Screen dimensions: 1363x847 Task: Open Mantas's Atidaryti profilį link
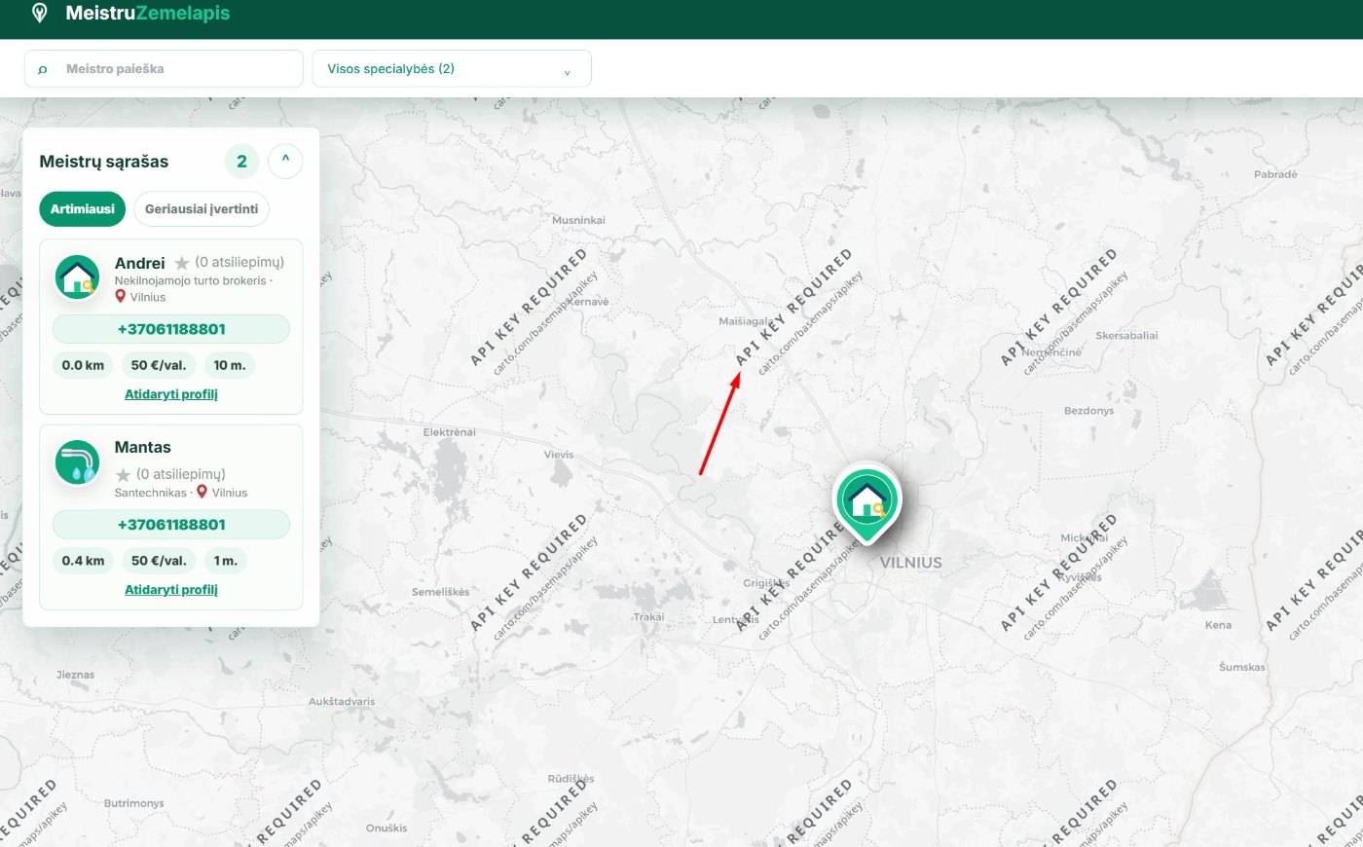click(171, 590)
